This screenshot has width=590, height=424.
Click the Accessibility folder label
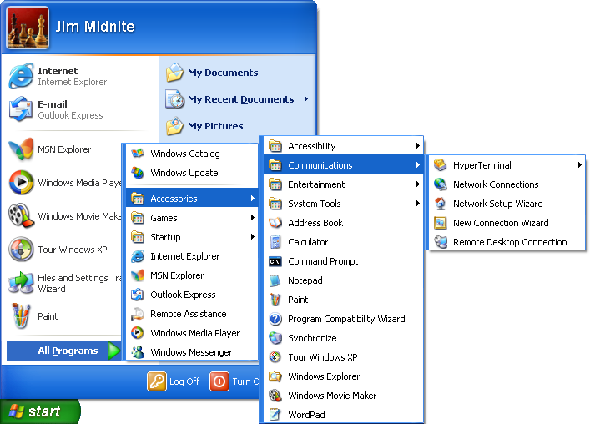pos(311,146)
